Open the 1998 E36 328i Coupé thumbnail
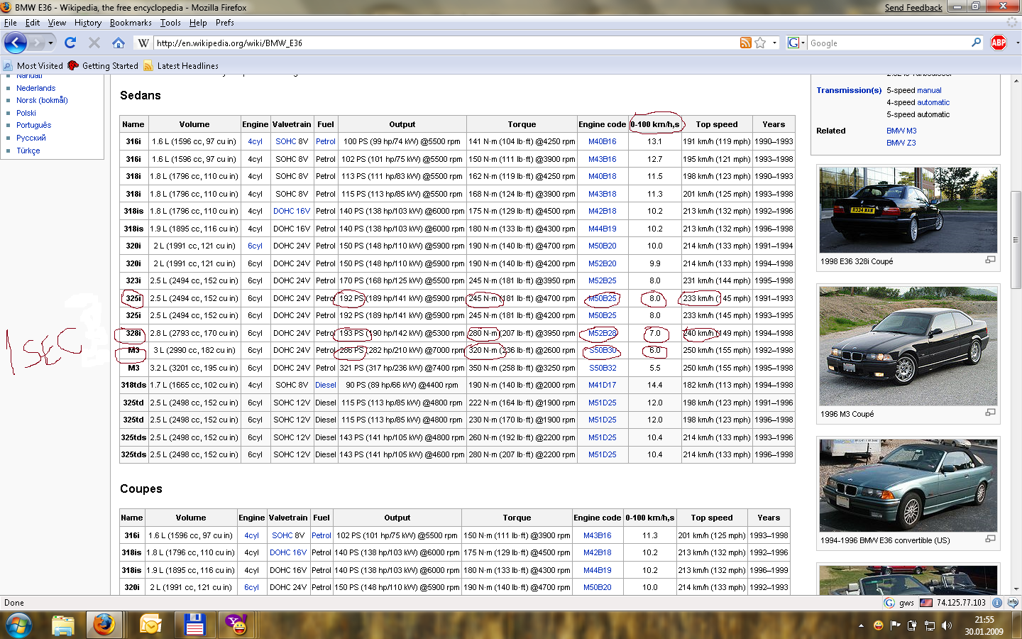Screen dimensions: 1022x639 pos(908,210)
